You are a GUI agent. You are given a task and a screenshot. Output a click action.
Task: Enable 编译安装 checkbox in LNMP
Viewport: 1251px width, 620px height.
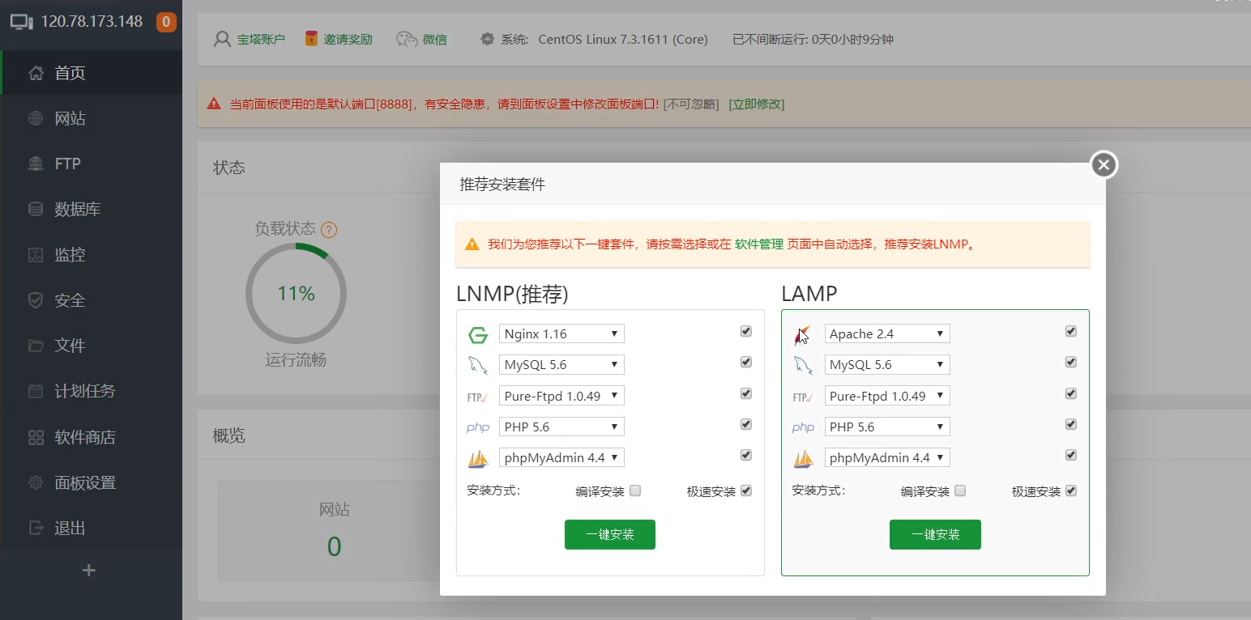pyautogui.click(x=635, y=490)
